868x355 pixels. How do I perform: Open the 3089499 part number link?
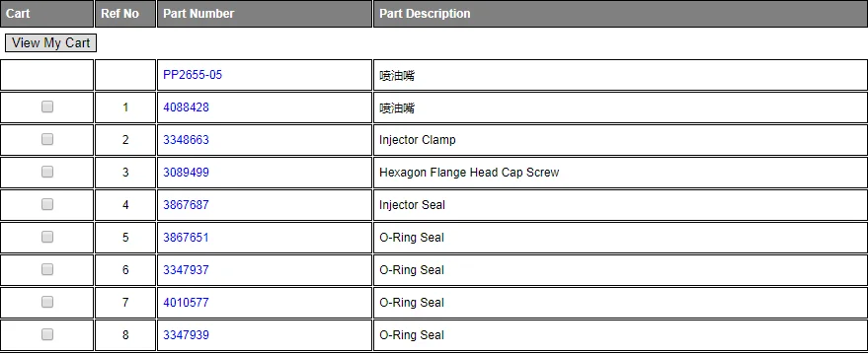tap(186, 173)
